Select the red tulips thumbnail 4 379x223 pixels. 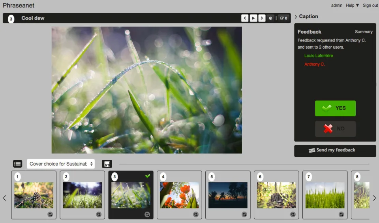tap(179, 195)
